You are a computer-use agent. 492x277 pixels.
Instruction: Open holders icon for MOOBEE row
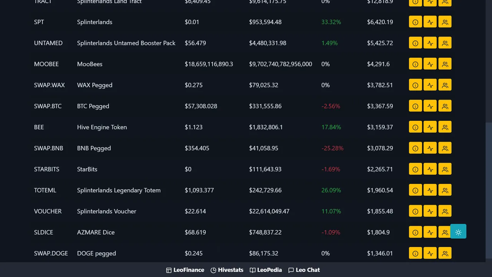click(445, 64)
